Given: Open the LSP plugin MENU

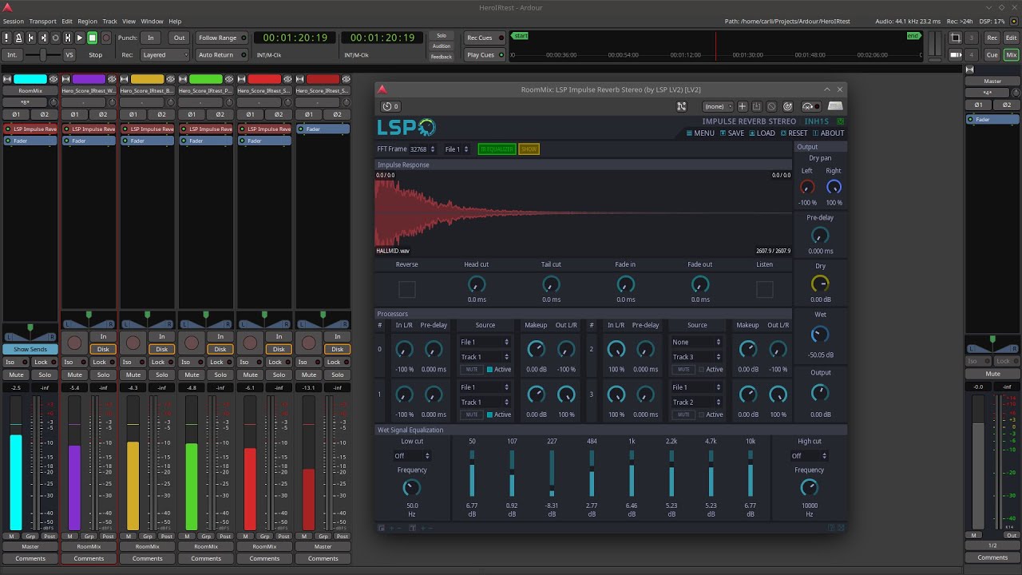Looking at the screenshot, I should (700, 133).
